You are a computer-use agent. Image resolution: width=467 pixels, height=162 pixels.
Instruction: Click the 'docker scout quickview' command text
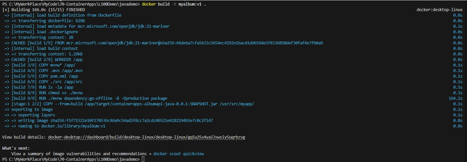(x=179, y=154)
